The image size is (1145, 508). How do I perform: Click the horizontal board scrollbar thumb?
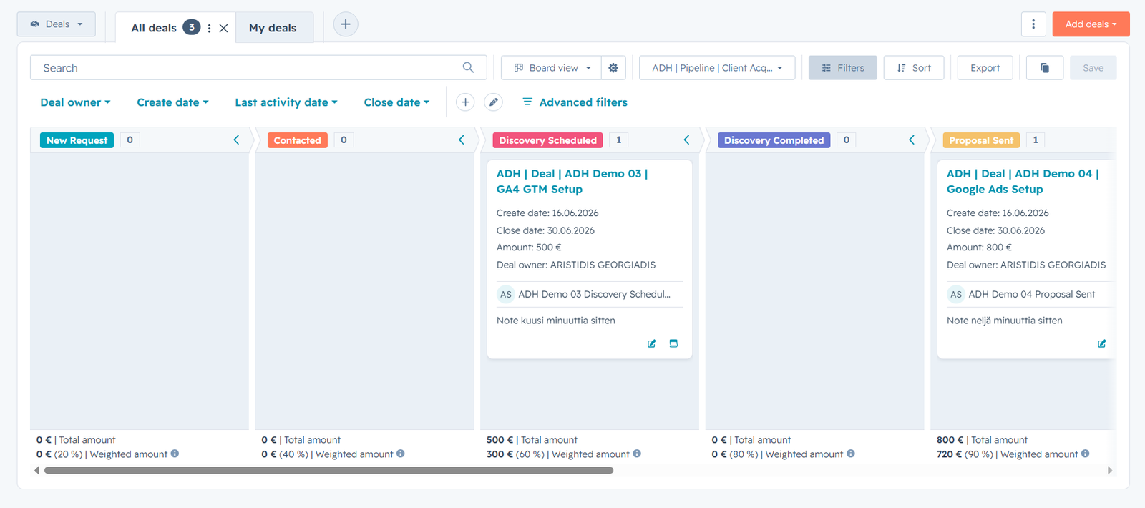point(328,470)
